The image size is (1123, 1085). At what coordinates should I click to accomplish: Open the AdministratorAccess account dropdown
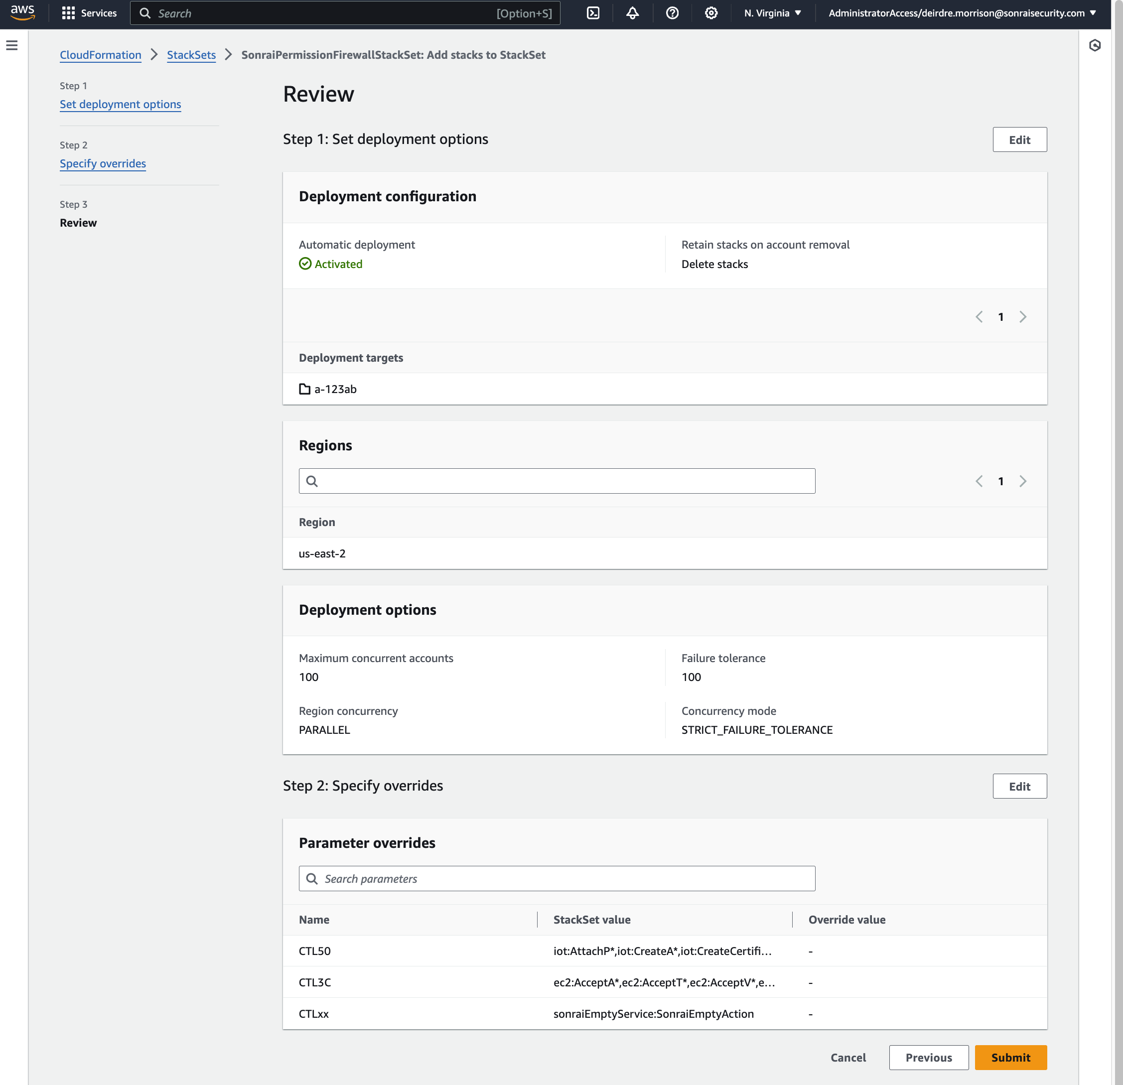pos(962,13)
